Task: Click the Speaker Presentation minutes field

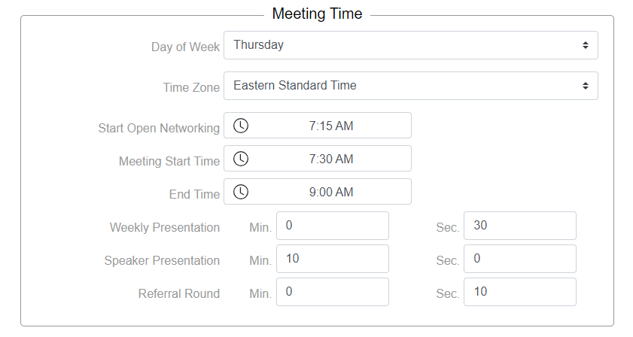Action: click(332, 259)
